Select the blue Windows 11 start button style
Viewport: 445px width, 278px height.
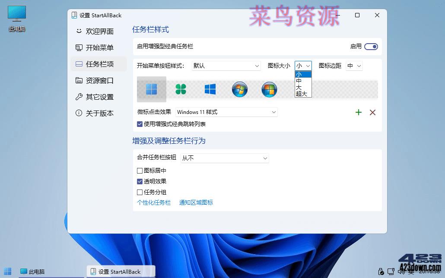pos(151,89)
